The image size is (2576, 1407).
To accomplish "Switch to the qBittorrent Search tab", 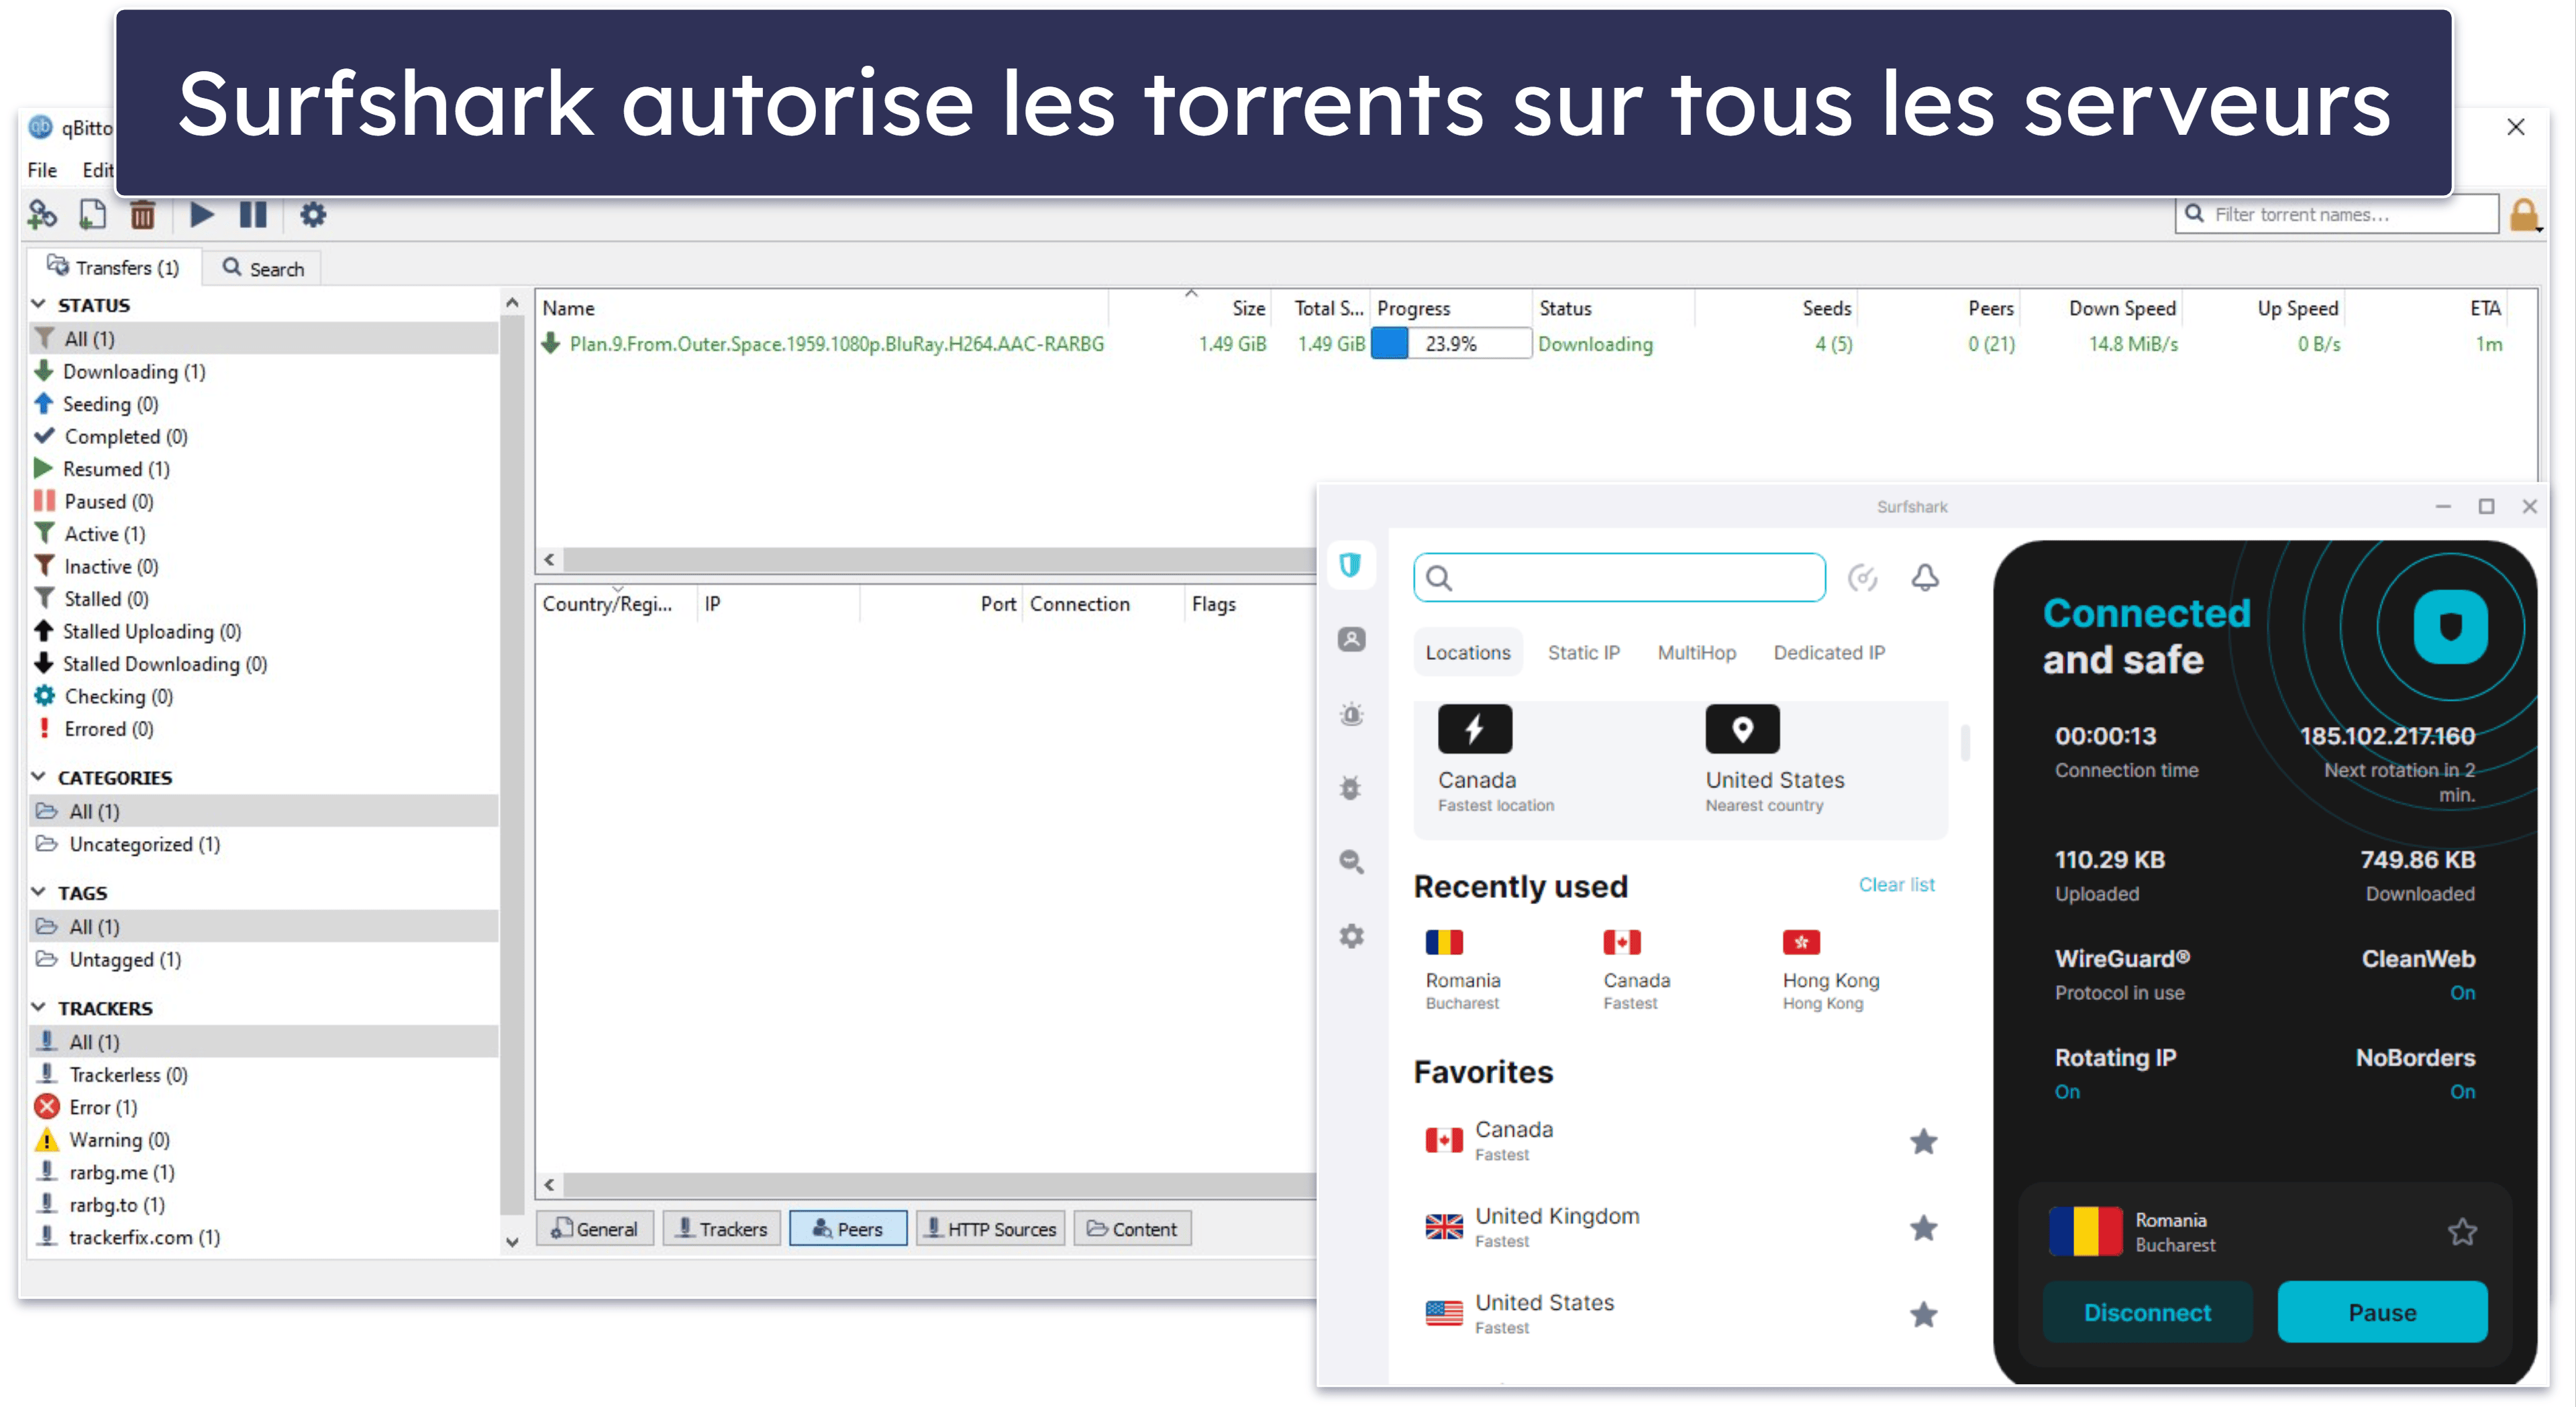I will (x=263, y=268).
